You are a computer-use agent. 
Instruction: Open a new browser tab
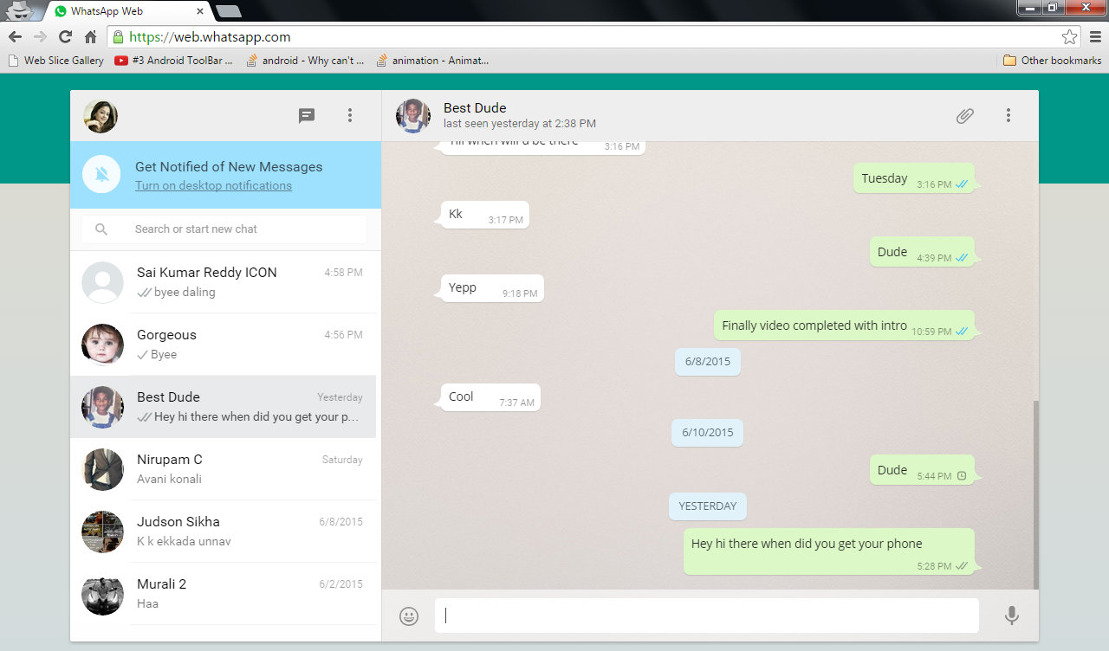click(228, 11)
